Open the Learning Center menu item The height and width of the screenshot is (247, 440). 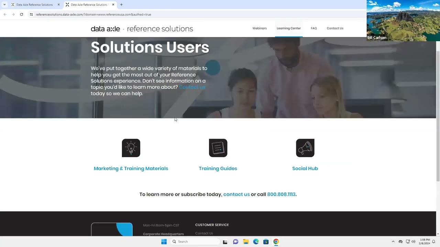pos(289,28)
